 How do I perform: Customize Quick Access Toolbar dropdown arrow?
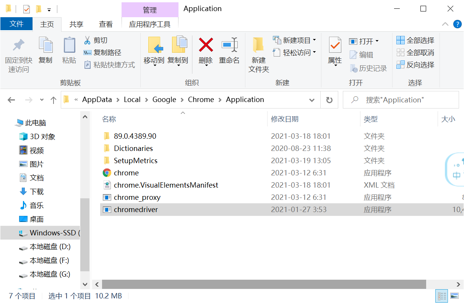(49, 9)
